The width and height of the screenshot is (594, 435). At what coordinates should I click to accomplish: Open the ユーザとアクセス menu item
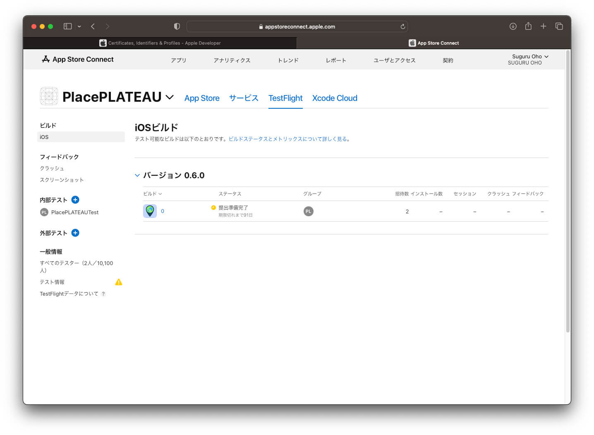395,60
